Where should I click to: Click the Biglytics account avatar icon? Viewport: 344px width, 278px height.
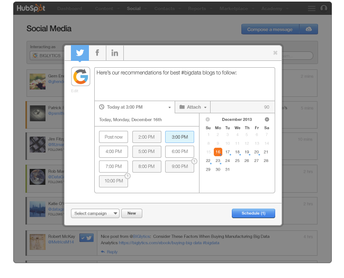81,77
